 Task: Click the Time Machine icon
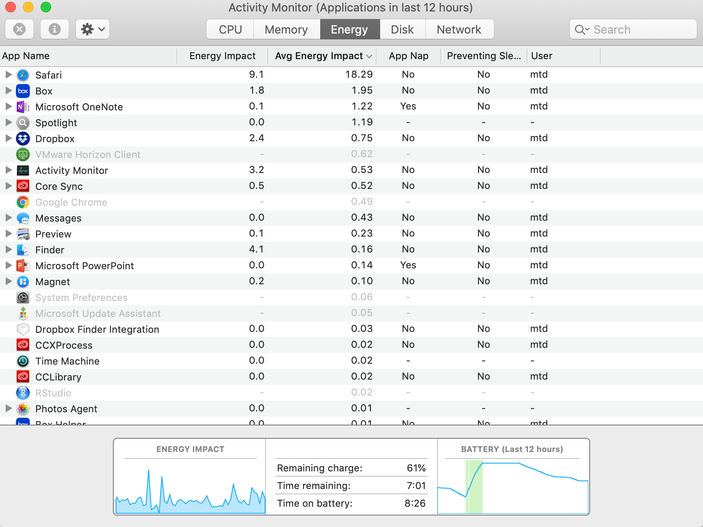tap(23, 361)
